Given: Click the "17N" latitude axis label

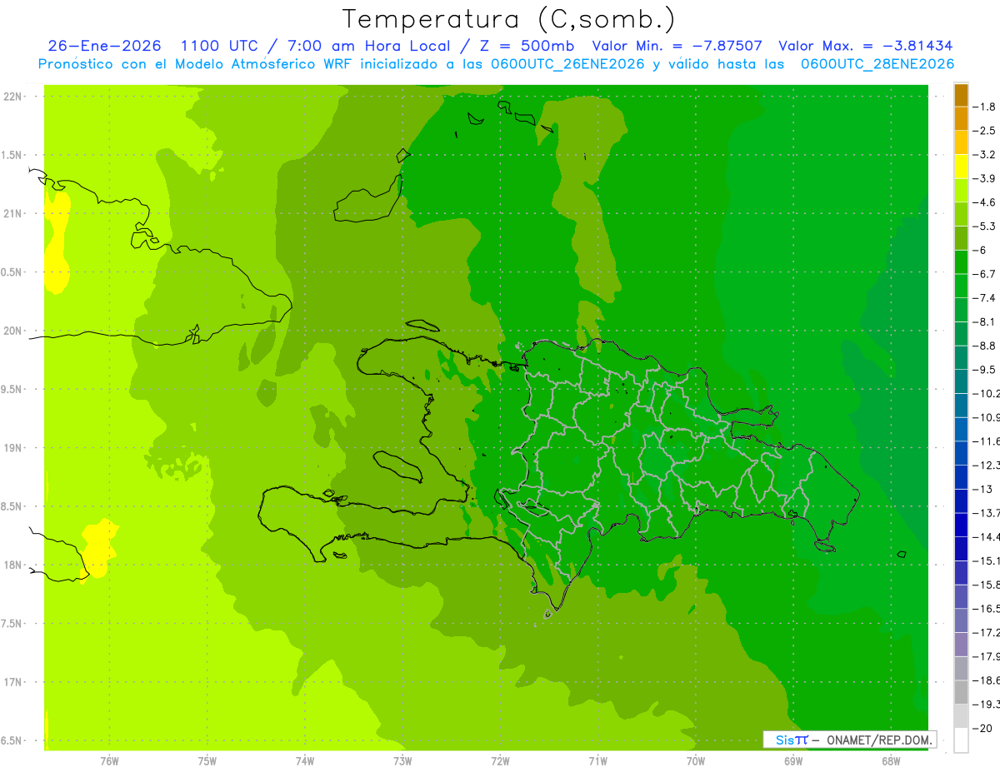Looking at the screenshot, I should (13, 682).
